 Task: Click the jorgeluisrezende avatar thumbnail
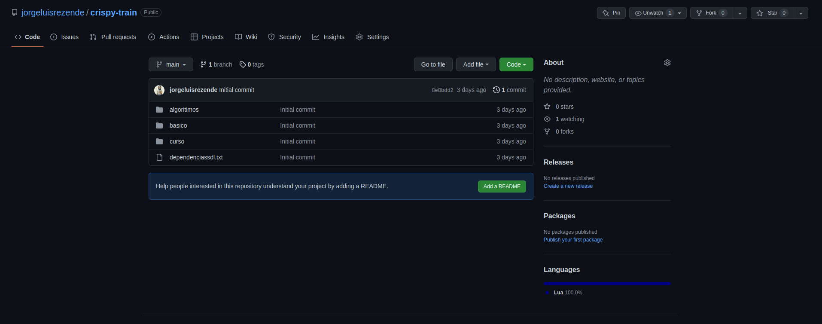[159, 90]
